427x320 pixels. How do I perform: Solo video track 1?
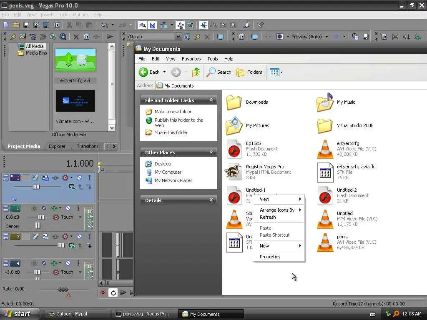click(x=89, y=177)
